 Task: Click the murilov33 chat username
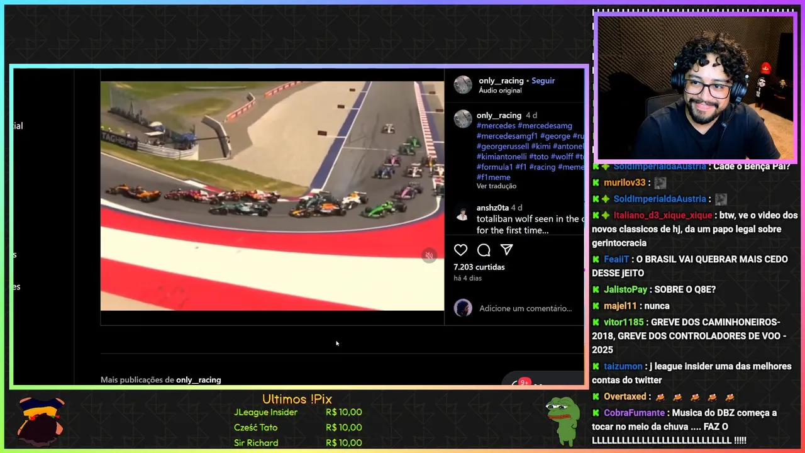[x=625, y=182]
